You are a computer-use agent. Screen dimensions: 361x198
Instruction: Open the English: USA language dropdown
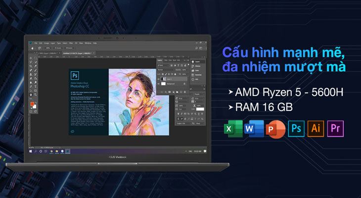point(183,123)
